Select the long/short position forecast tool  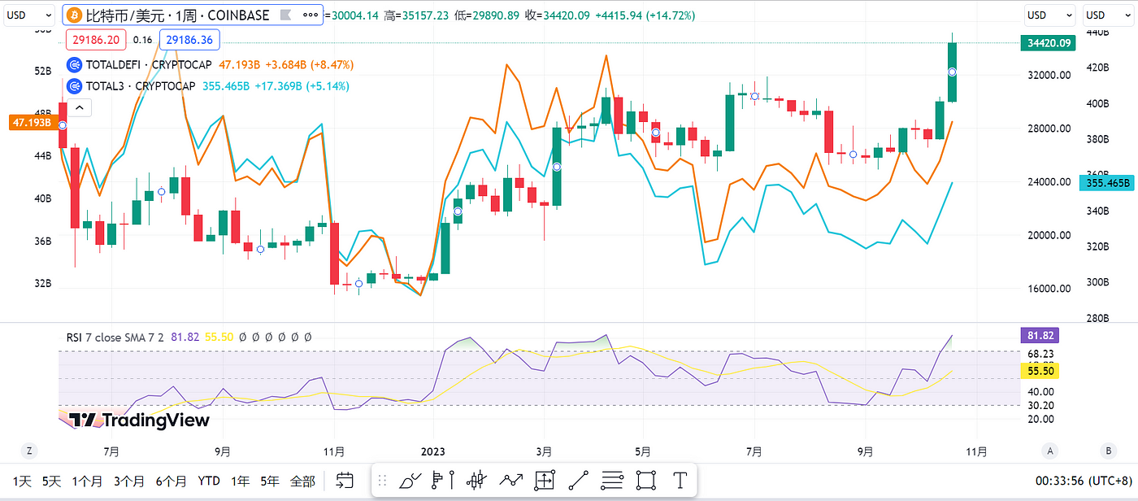(442, 481)
